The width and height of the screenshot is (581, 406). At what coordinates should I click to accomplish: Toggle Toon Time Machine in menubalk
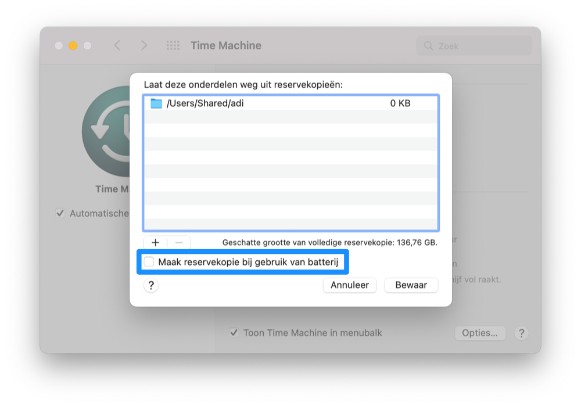tap(234, 333)
